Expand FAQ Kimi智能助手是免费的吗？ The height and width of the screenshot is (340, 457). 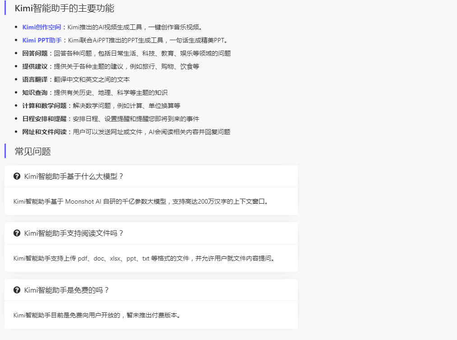pyautogui.click(x=151, y=290)
